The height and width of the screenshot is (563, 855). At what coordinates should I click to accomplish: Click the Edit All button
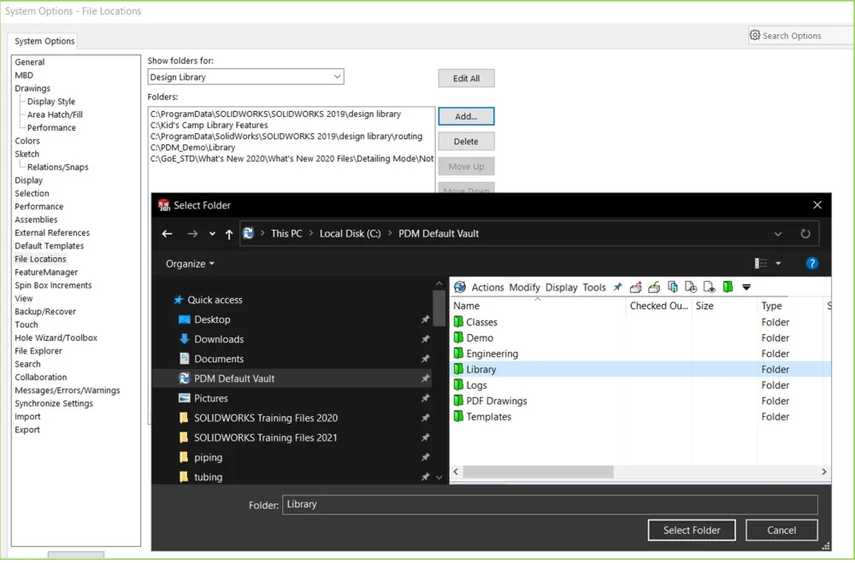point(466,79)
